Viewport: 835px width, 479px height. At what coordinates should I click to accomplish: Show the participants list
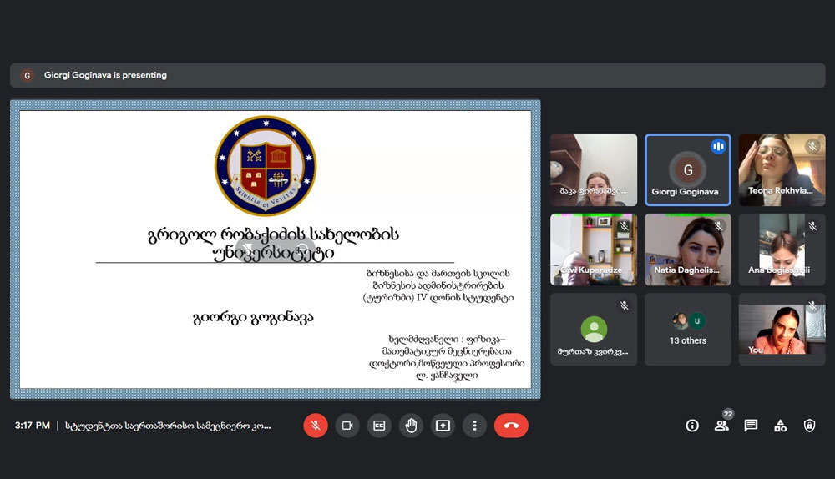721,426
